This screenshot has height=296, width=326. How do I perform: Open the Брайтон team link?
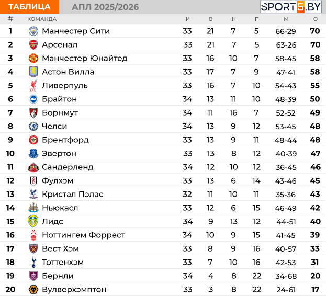point(59,99)
